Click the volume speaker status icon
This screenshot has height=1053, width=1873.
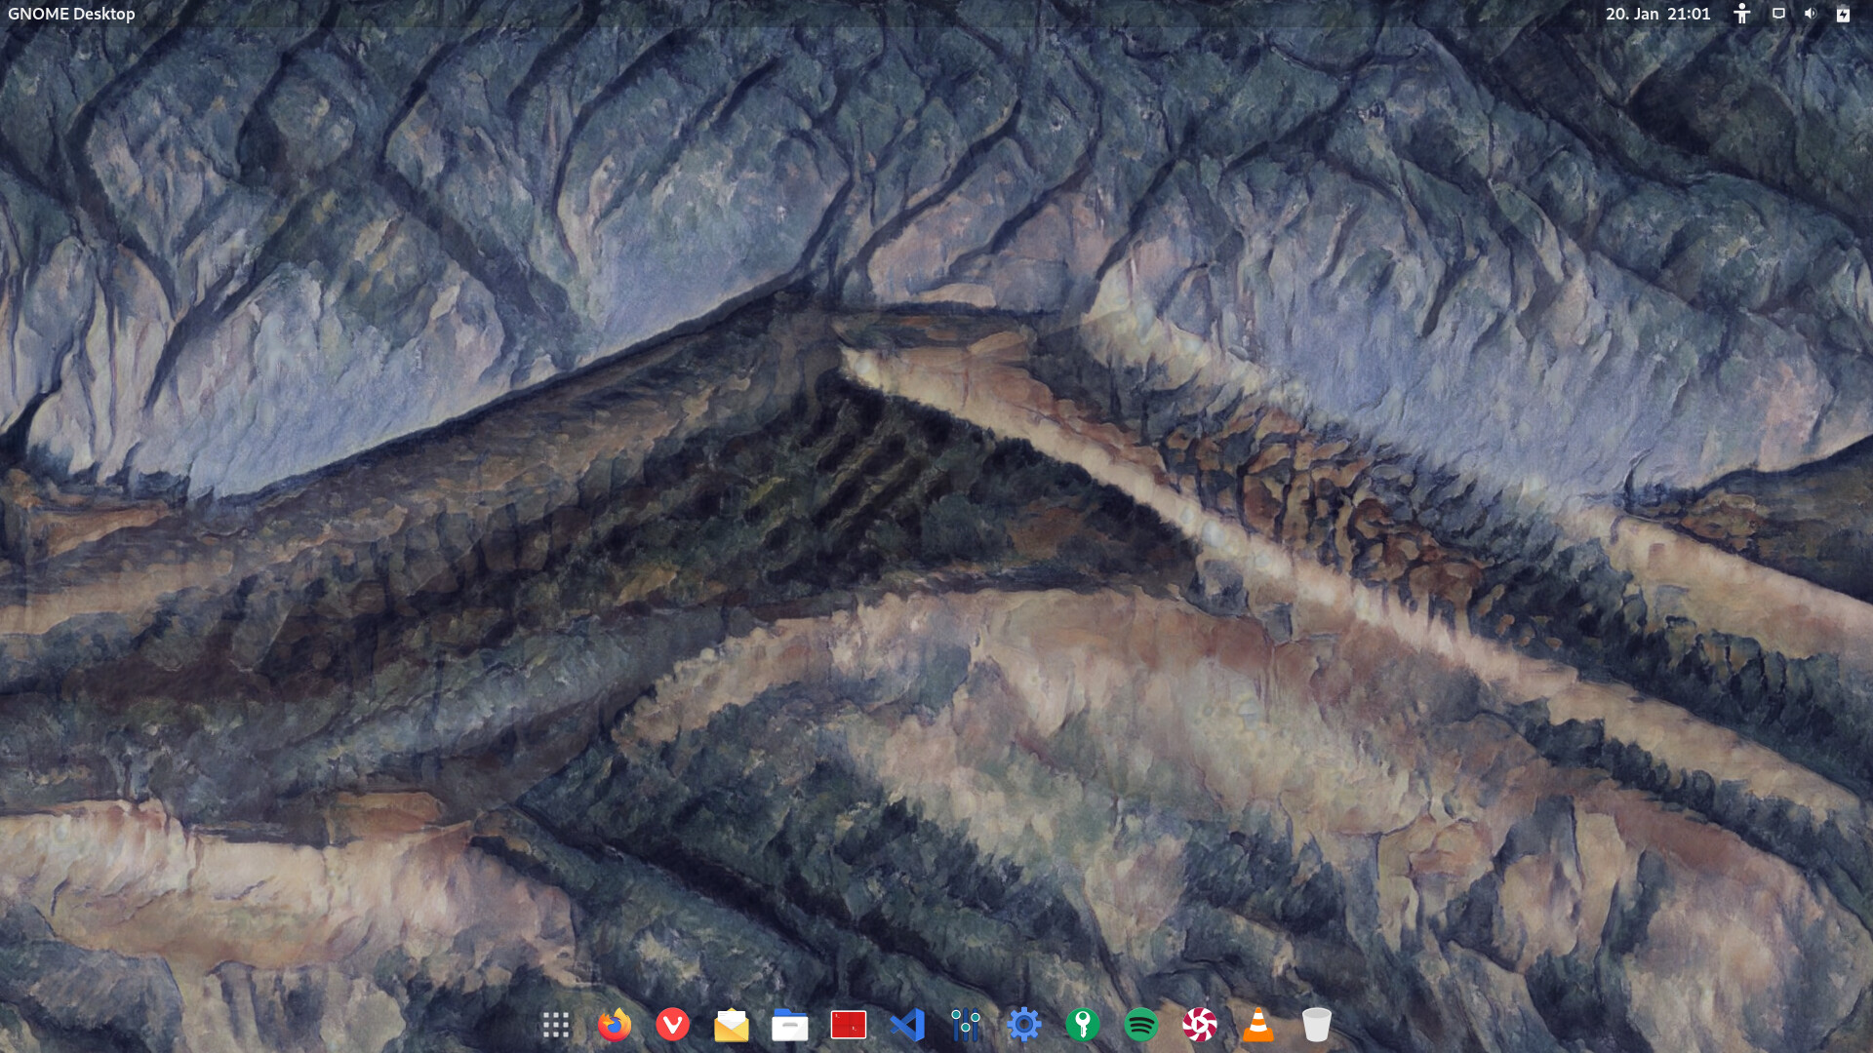pos(1810,14)
